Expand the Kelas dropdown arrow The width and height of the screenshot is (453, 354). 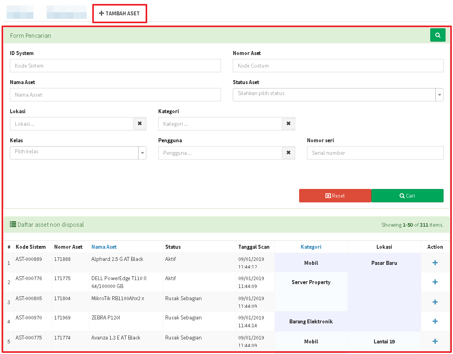click(142, 153)
